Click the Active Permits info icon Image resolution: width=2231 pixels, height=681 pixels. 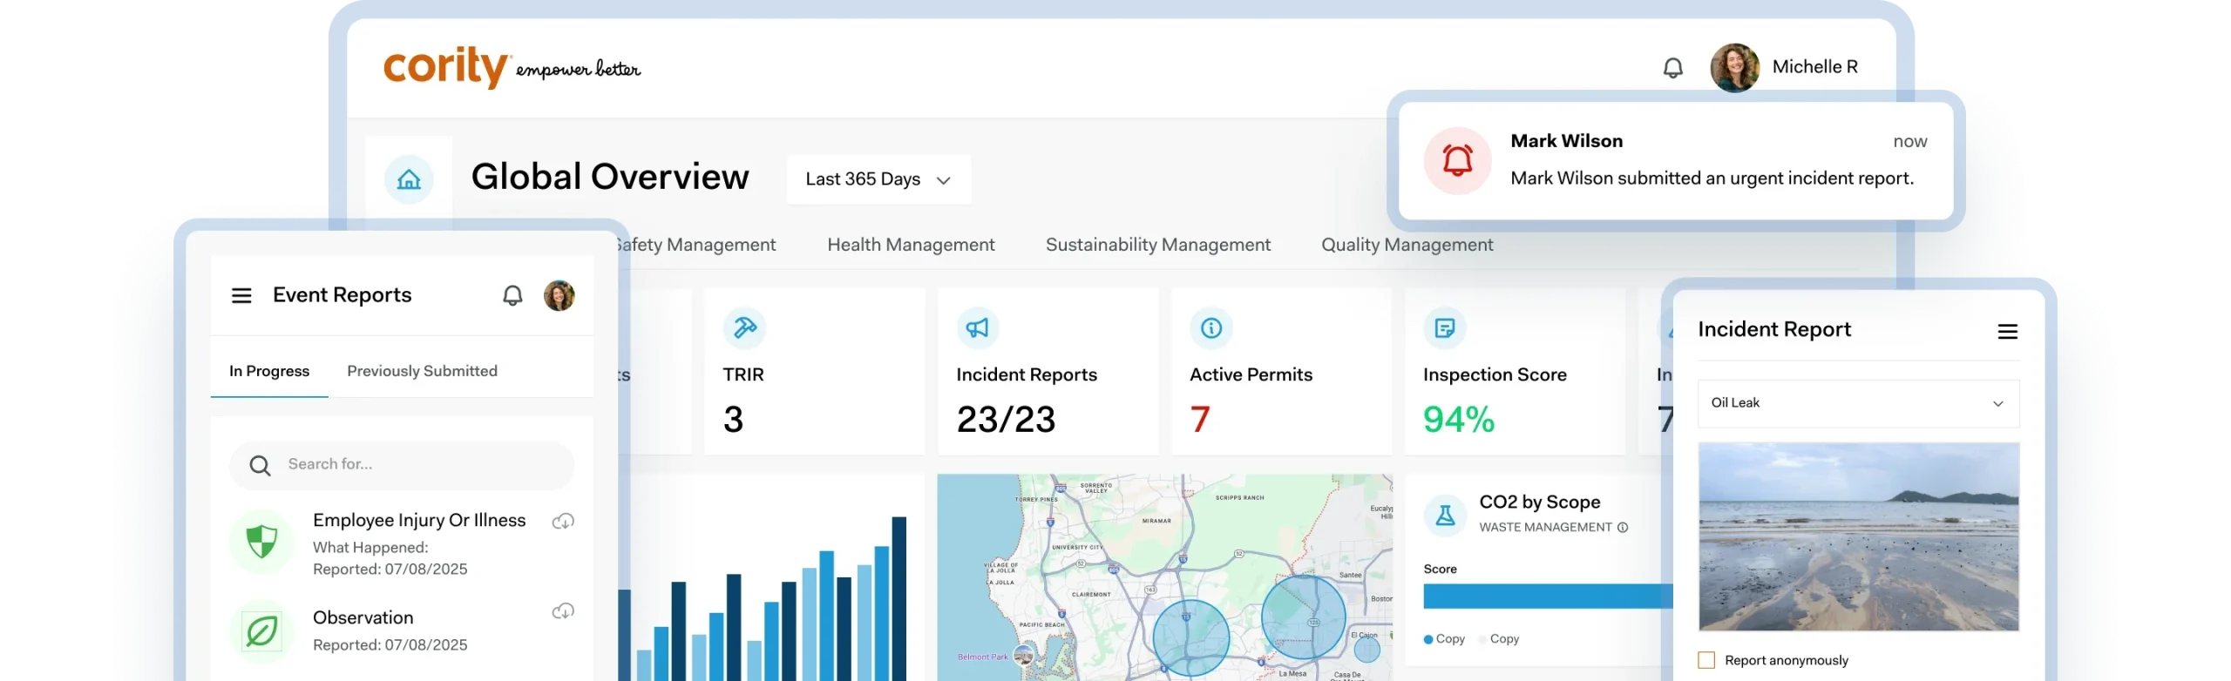pyautogui.click(x=1210, y=328)
